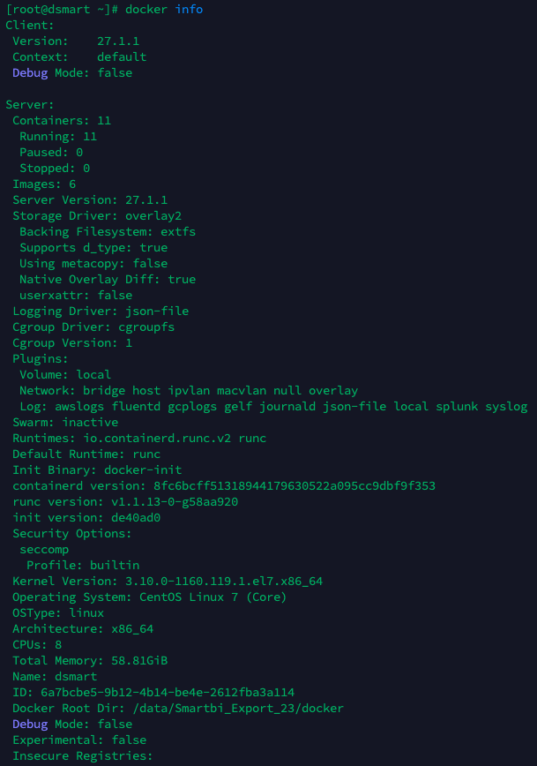Click the client Version value 27.1.1

tap(118, 41)
